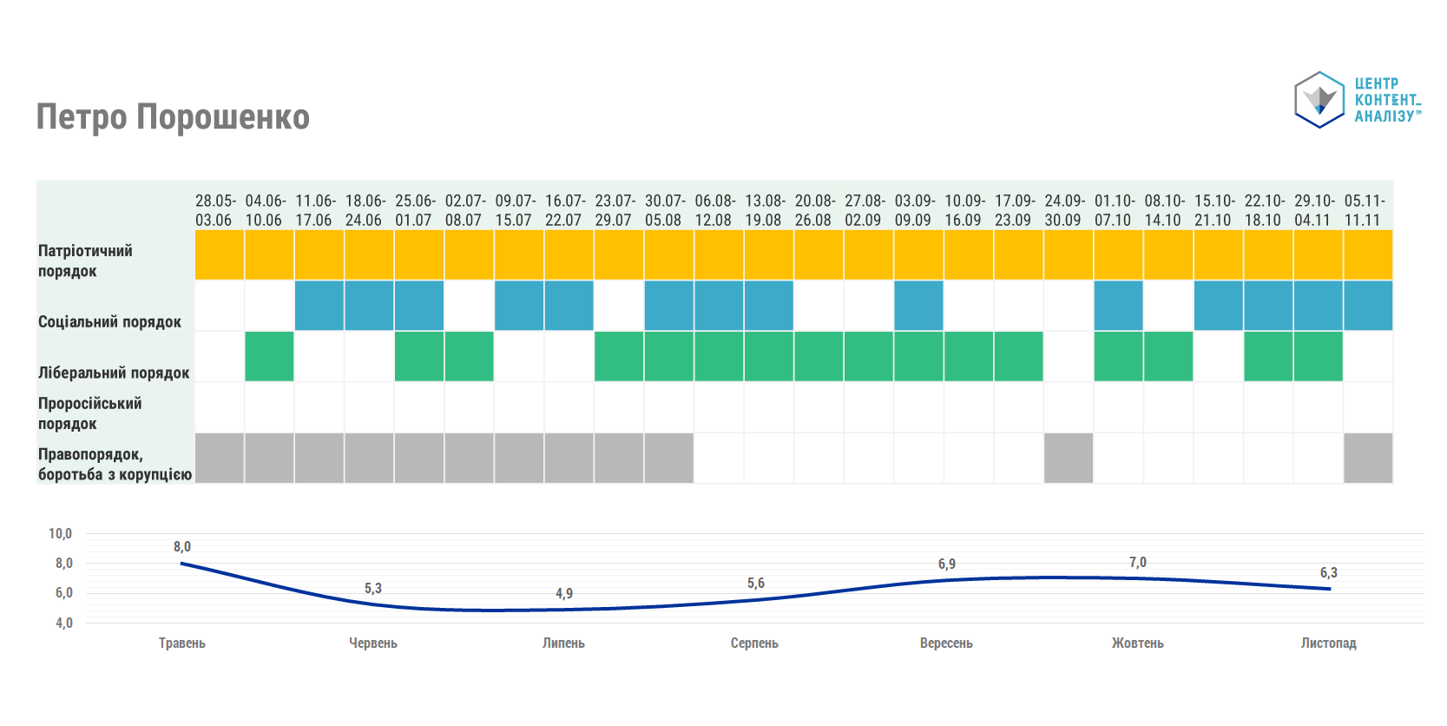Click 'Правопорядок, боротьба з корупцією' row label
Viewport: 1447px width, 726px height.
pyautogui.click(x=115, y=464)
